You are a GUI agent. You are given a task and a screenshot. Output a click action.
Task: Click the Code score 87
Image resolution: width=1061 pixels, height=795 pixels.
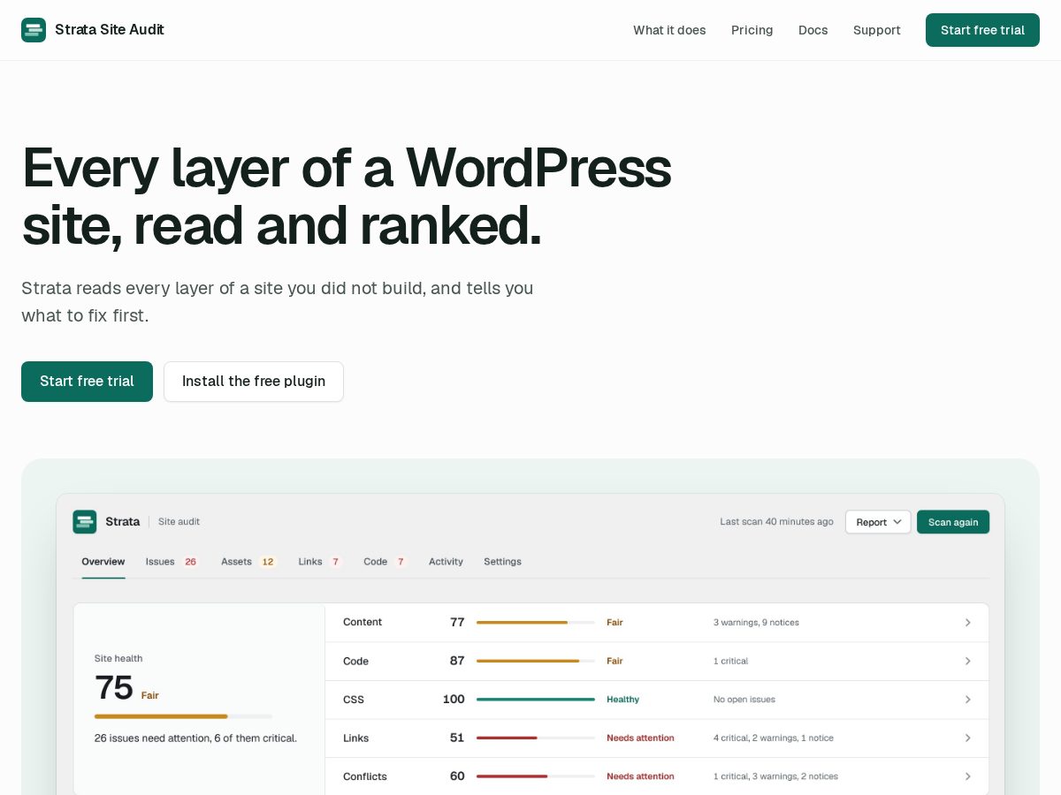[457, 661]
